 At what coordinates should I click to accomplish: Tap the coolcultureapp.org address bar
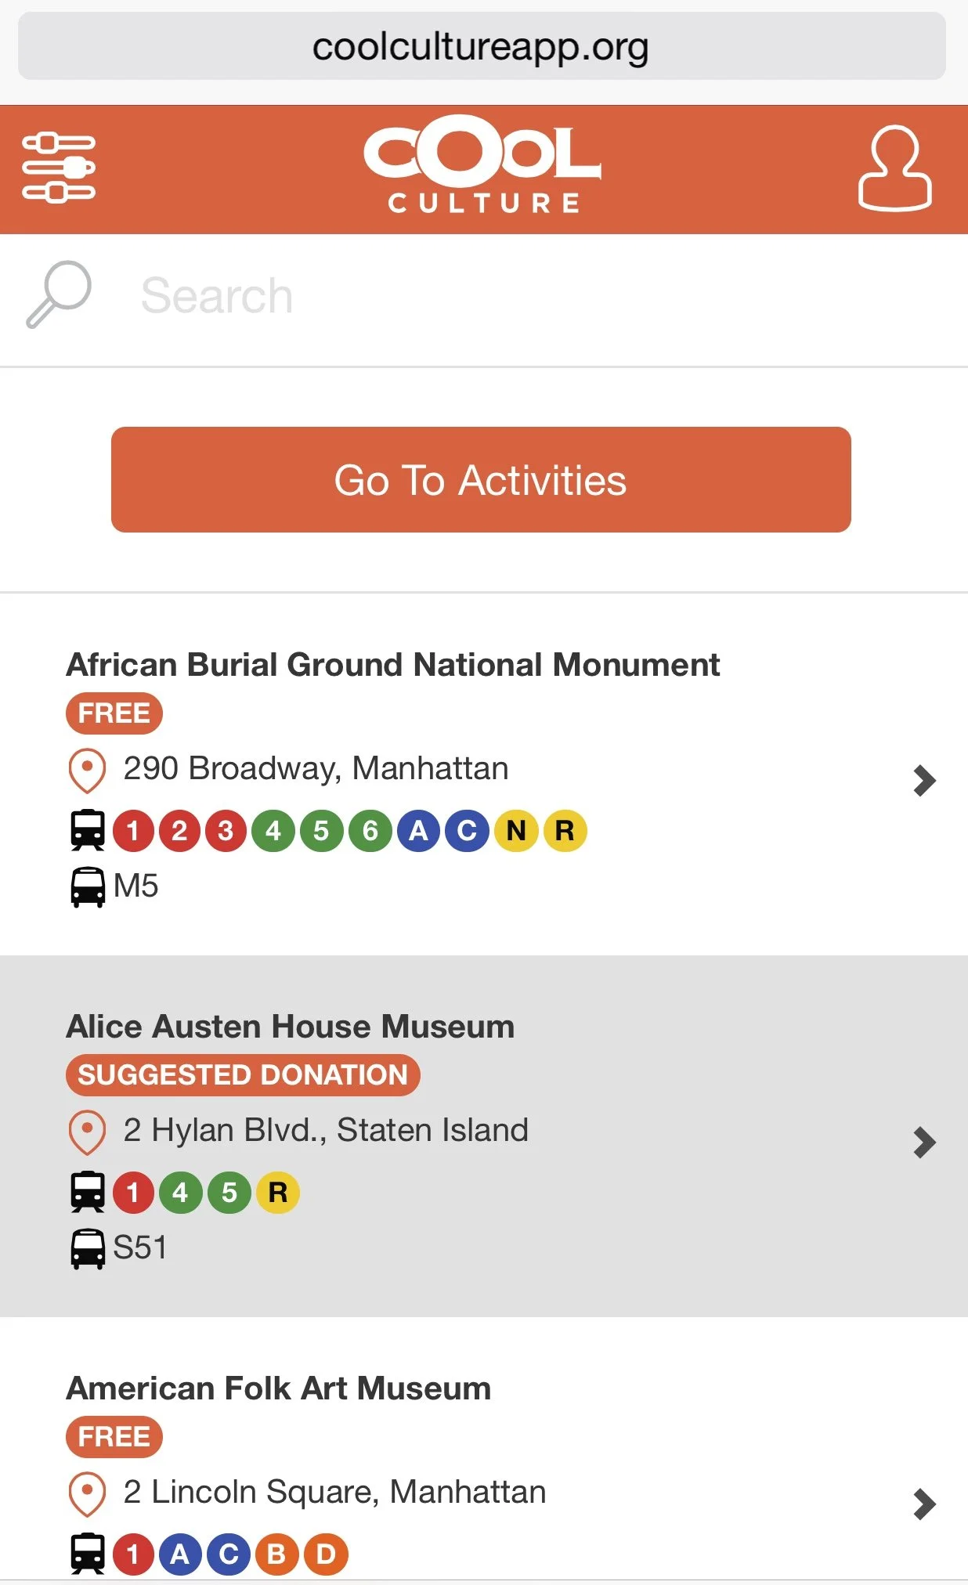(482, 46)
